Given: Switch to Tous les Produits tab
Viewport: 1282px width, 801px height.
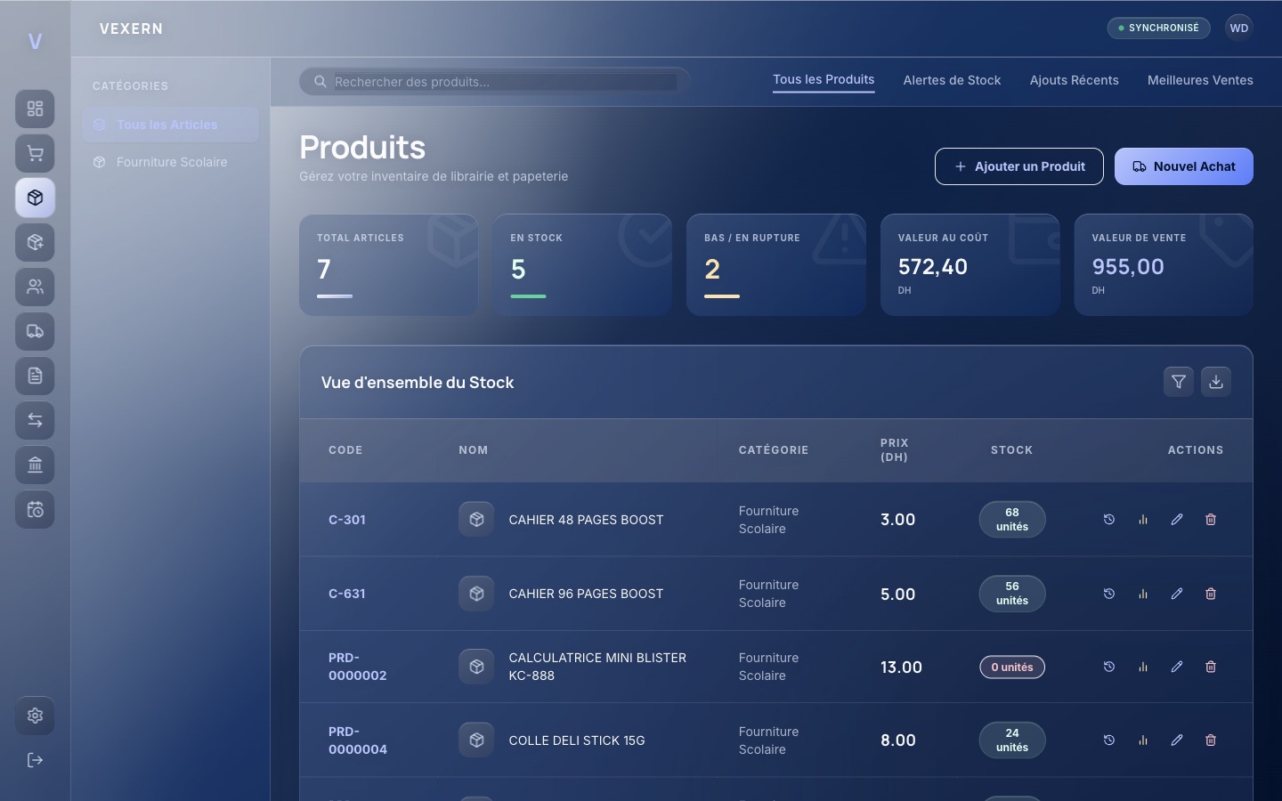Looking at the screenshot, I should click(824, 80).
